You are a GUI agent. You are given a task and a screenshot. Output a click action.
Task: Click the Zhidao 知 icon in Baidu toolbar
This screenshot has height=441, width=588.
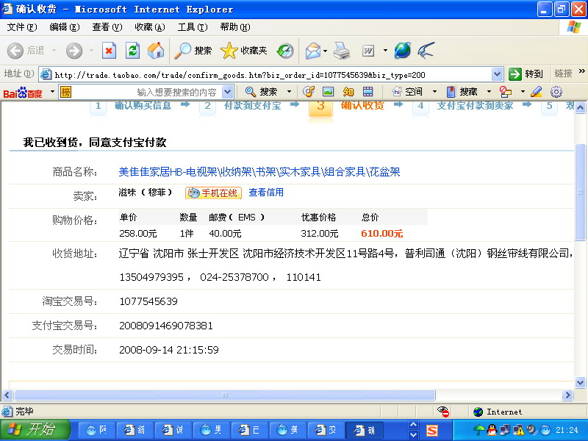pos(348,91)
